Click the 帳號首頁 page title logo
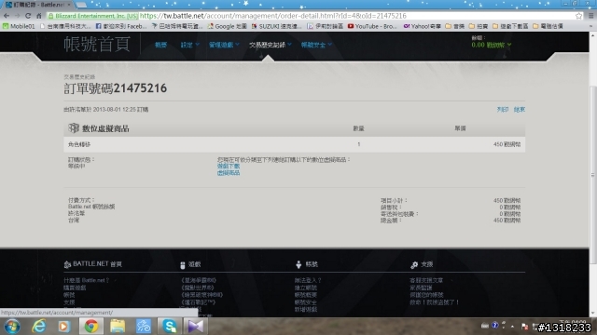Screen dimensions: 597x335 coord(97,44)
